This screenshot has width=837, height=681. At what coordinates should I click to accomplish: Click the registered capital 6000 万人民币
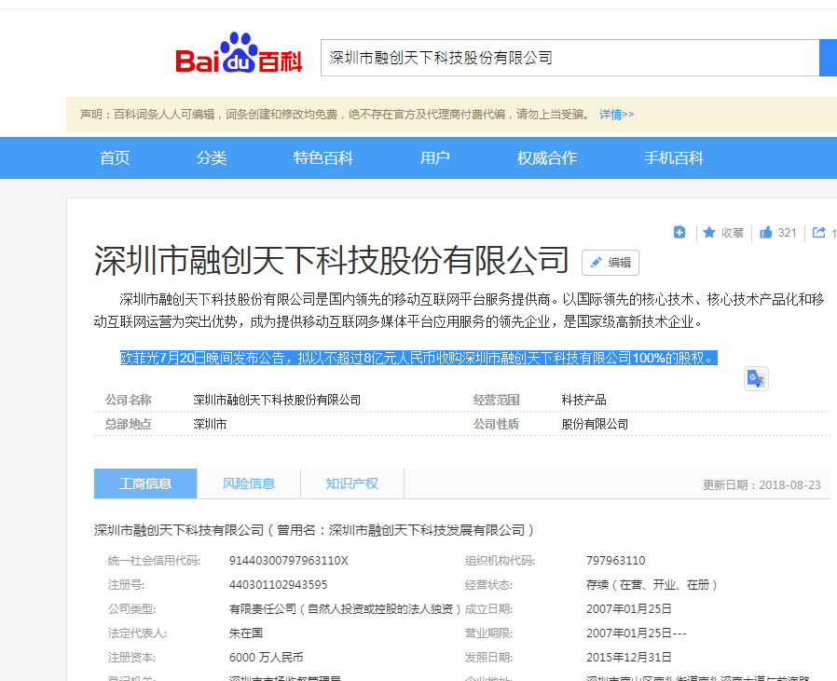pos(266,657)
